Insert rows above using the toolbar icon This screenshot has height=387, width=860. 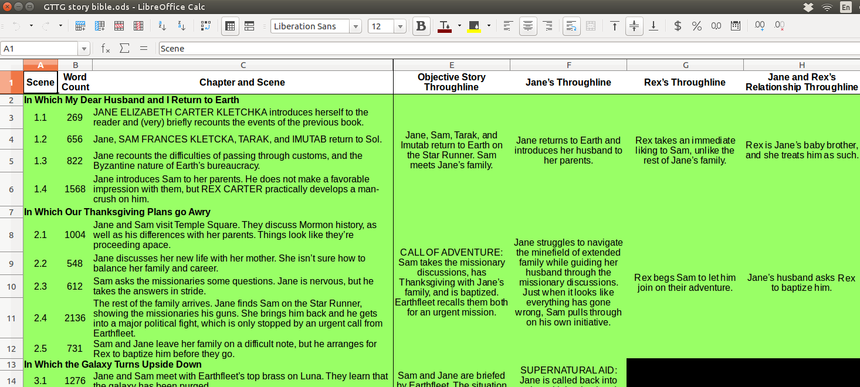pyautogui.click(x=80, y=26)
